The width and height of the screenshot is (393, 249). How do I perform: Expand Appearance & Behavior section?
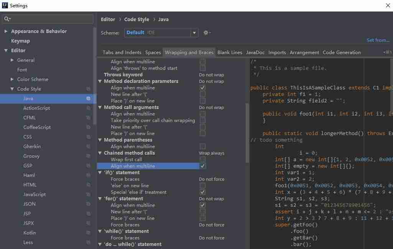6,31
